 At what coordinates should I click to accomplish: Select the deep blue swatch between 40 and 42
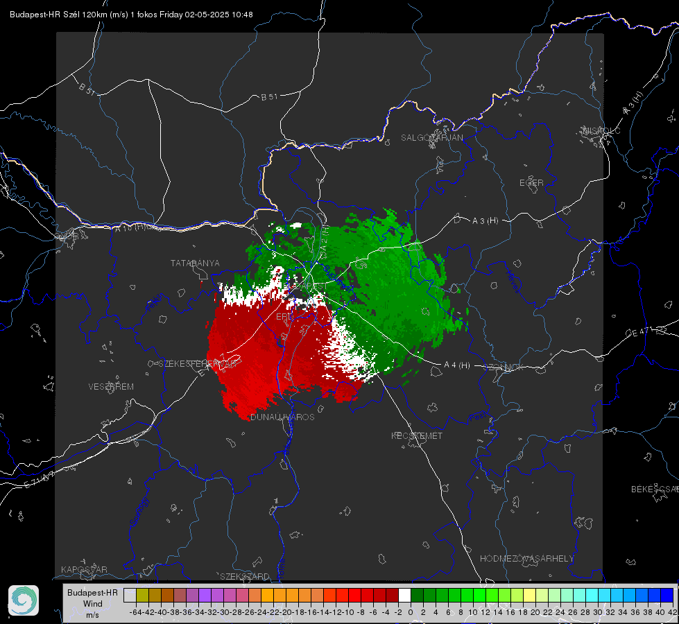point(667,595)
